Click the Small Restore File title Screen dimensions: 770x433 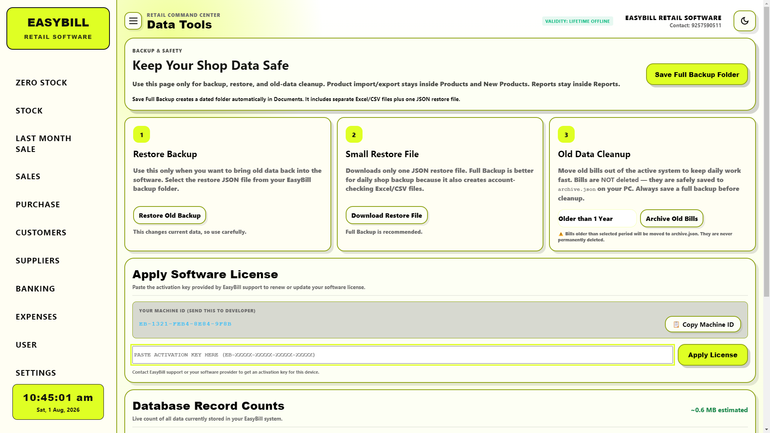click(x=382, y=154)
